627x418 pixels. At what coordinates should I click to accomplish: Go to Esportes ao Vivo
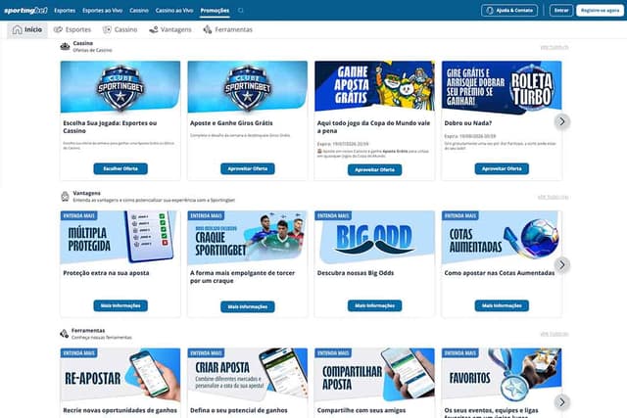pos(102,11)
